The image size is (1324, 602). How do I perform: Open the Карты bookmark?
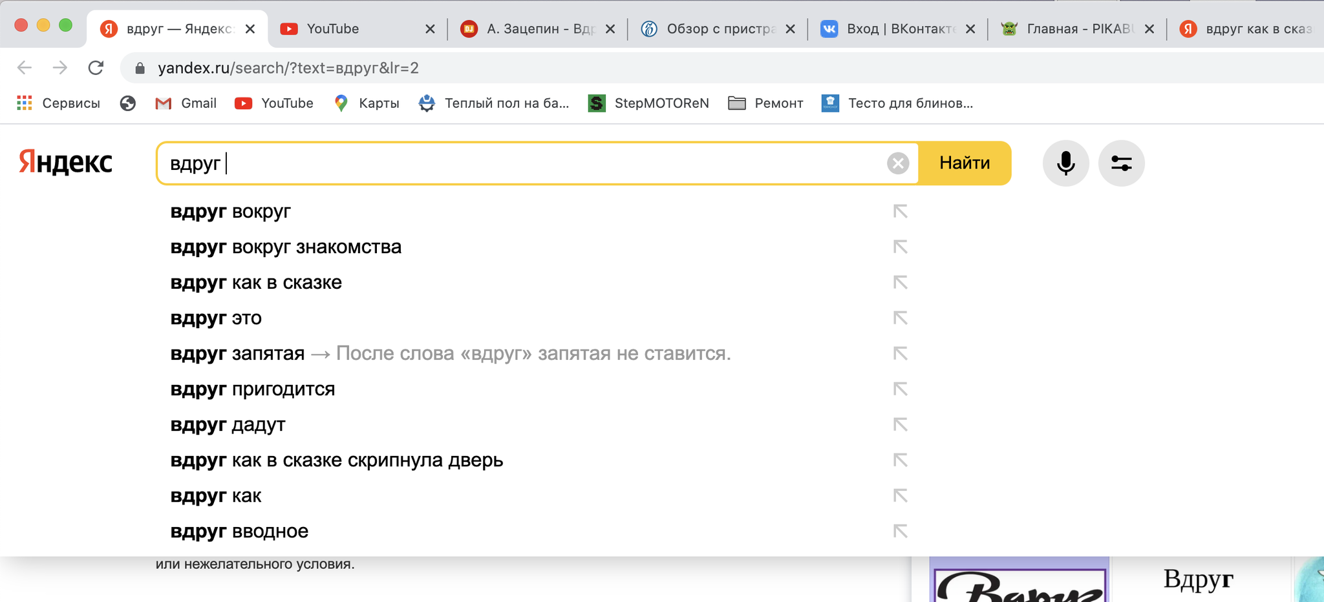click(367, 103)
